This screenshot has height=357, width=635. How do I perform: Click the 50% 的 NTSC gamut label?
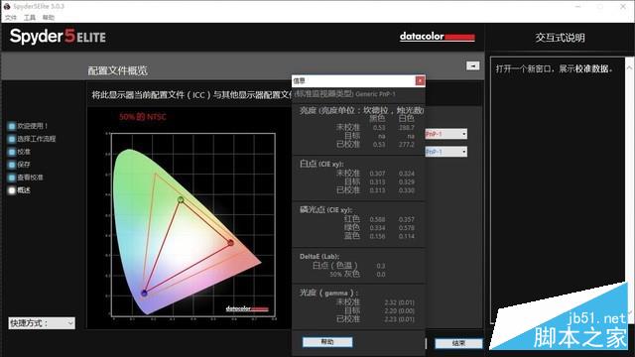[x=143, y=117]
